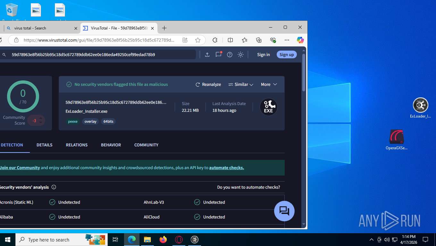Select the ExLoader_Installer.exe filename text
This screenshot has height=246, width=436.
coord(87,111)
